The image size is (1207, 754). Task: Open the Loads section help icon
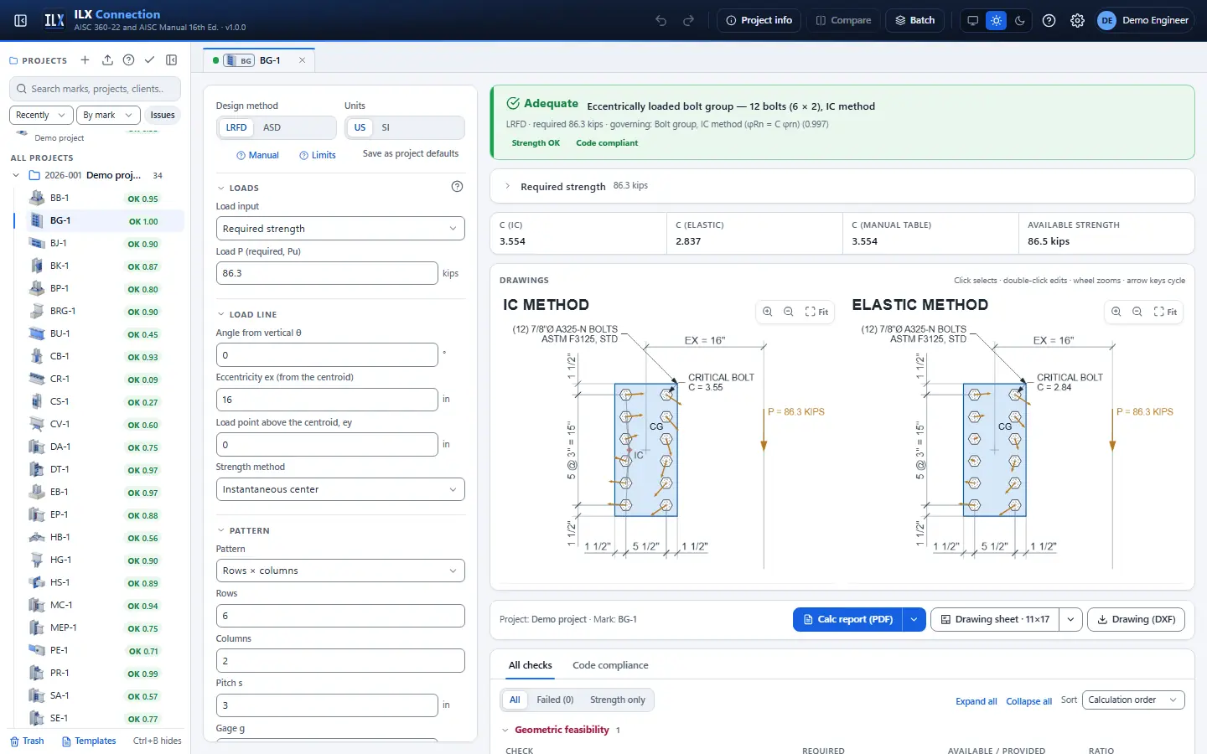coord(457,187)
